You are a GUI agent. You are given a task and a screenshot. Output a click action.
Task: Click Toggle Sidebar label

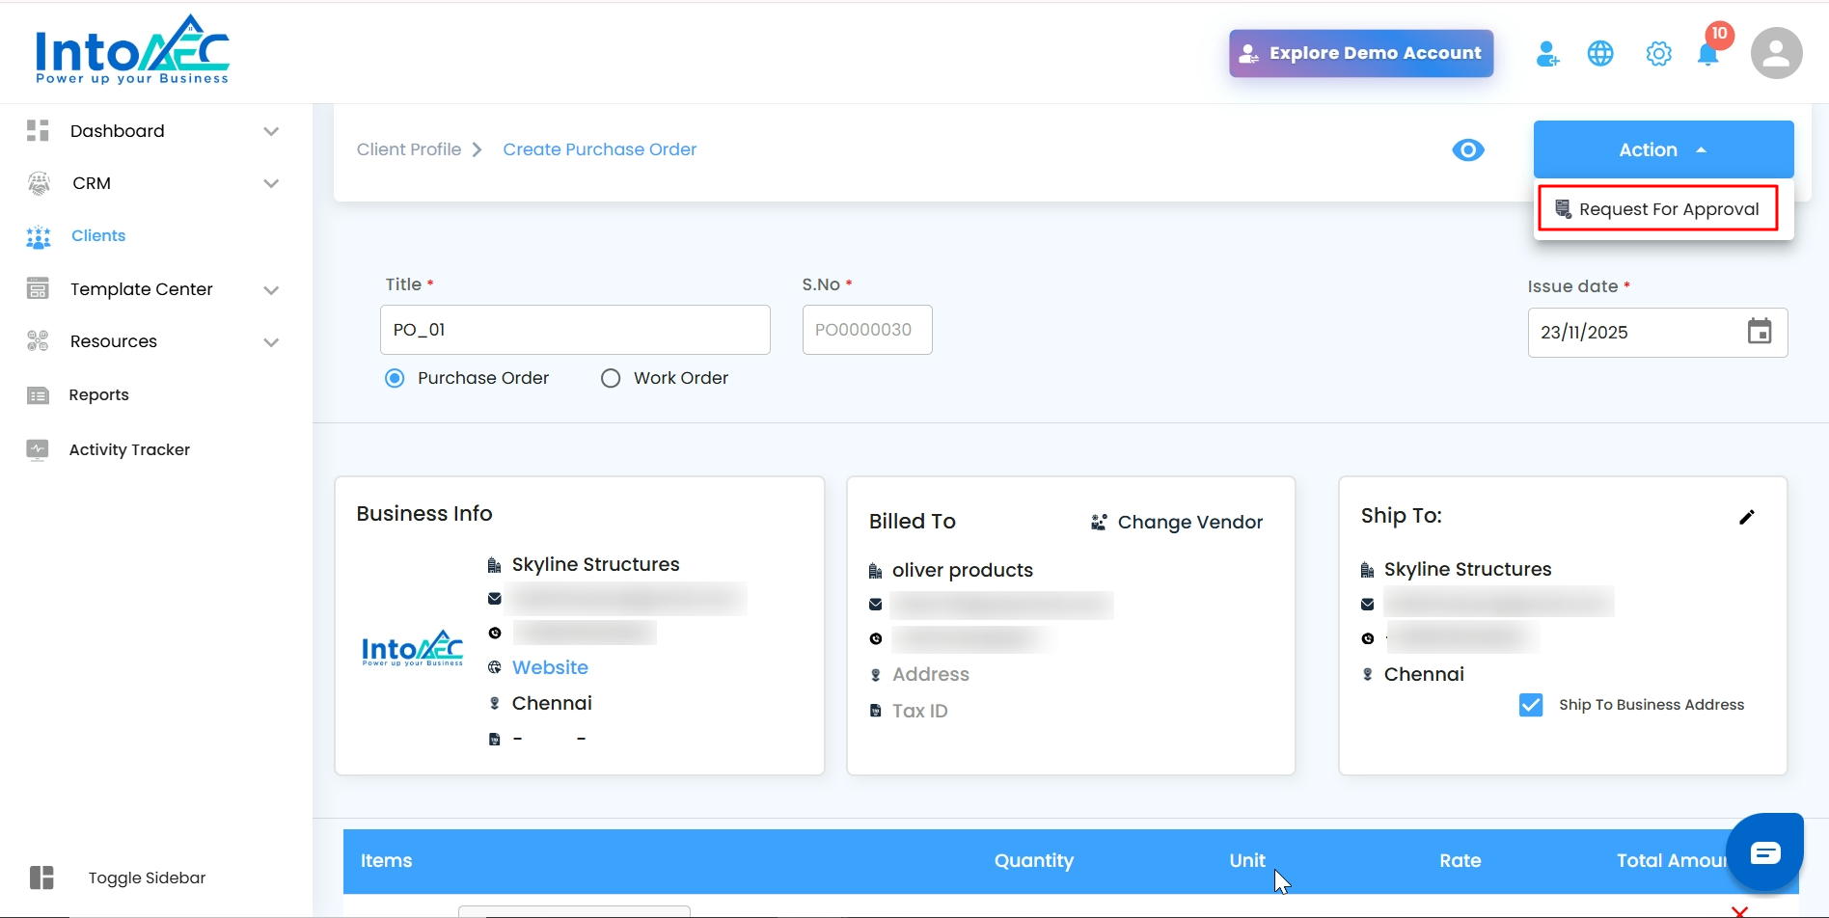147,877
